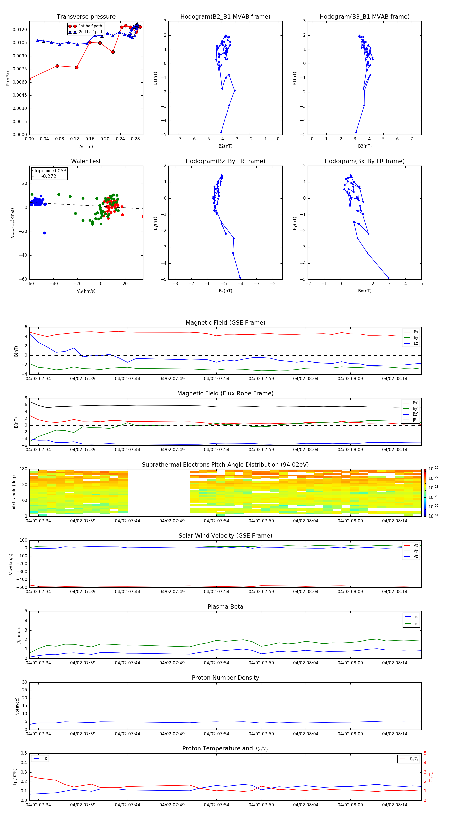The width and height of the screenshot is (451, 827).
Task: Click the red Te/Tp legend entry
Action: pos(409,759)
